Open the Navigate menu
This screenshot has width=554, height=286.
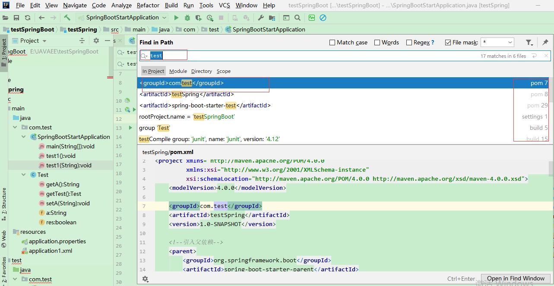(x=75, y=5)
